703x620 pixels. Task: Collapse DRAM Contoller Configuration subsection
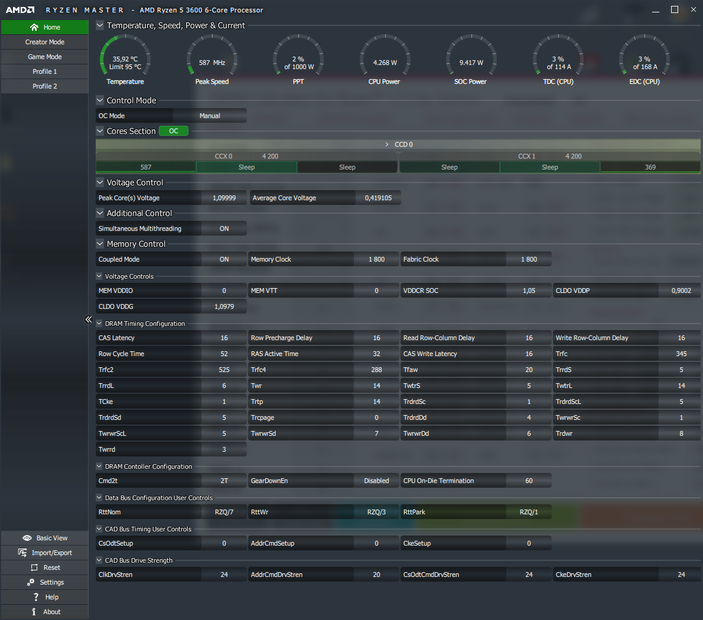(x=99, y=466)
